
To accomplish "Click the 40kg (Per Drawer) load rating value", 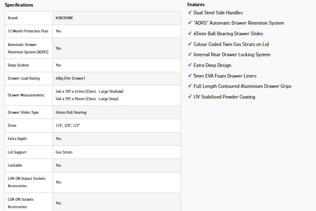I will tap(70, 78).
